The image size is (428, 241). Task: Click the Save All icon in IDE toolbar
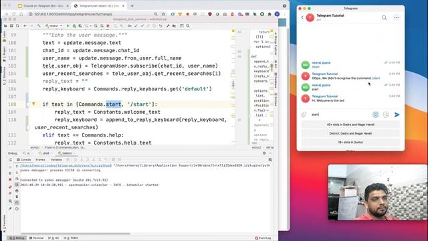[x=11, y=25]
